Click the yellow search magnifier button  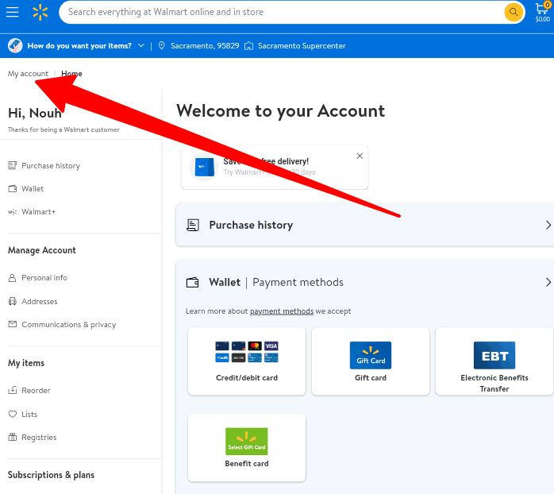(514, 13)
